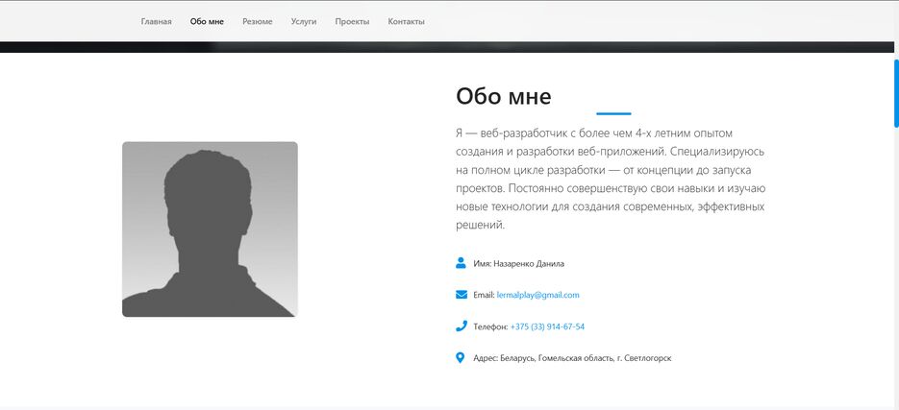Open the Услуги navigation link

(304, 22)
